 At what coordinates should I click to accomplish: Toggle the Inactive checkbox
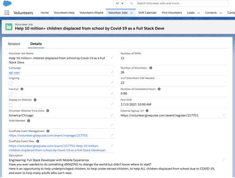coord(11,94)
